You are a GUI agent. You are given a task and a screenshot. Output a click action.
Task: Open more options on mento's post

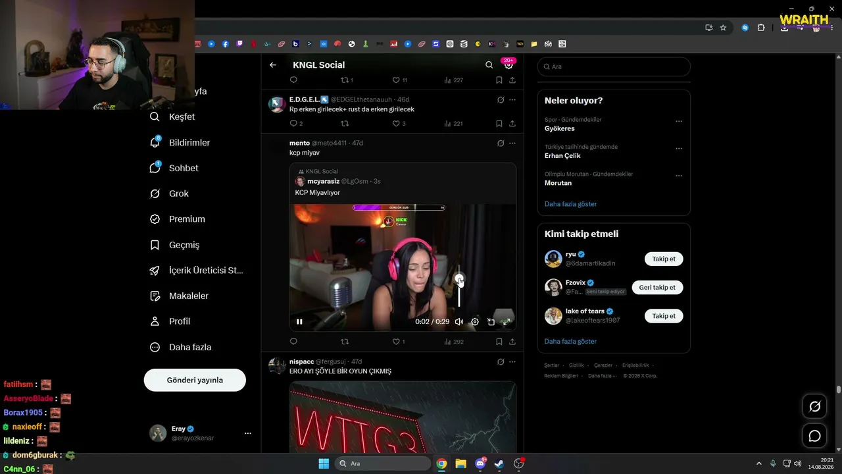point(512,144)
